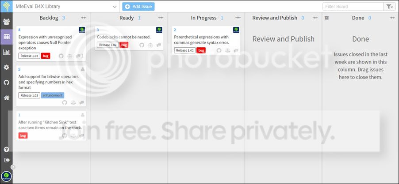Screen dimensions: 399x184
Task: Click the bug label on issue 4
Action: click(x=46, y=56)
